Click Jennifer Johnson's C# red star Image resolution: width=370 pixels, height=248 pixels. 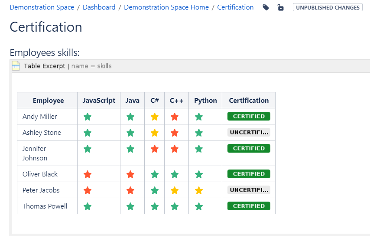tap(155, 149)
